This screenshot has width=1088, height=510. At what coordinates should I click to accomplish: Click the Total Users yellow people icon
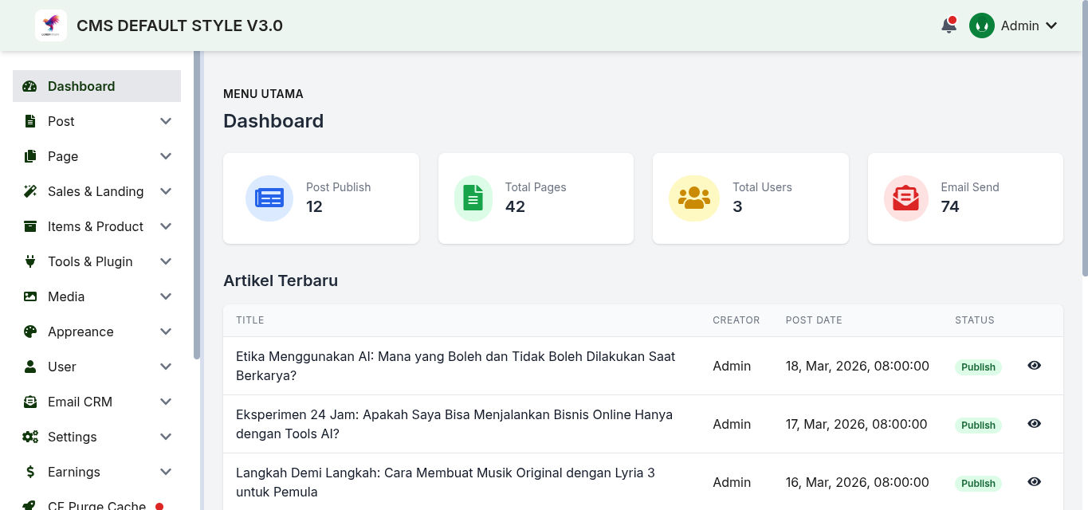point(694,198)
